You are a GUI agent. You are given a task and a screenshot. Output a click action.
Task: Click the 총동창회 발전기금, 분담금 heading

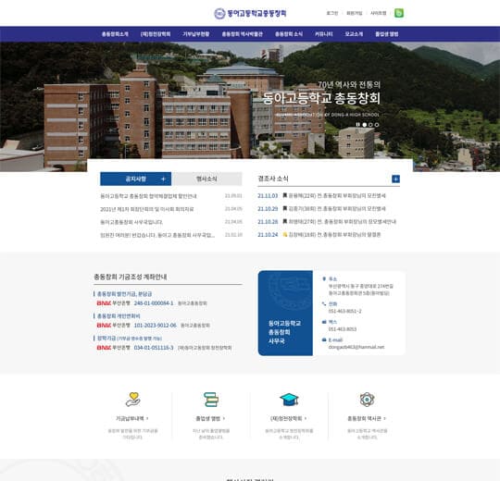point(124,294)
